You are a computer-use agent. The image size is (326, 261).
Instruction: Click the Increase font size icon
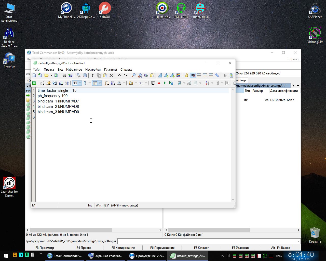166,75
